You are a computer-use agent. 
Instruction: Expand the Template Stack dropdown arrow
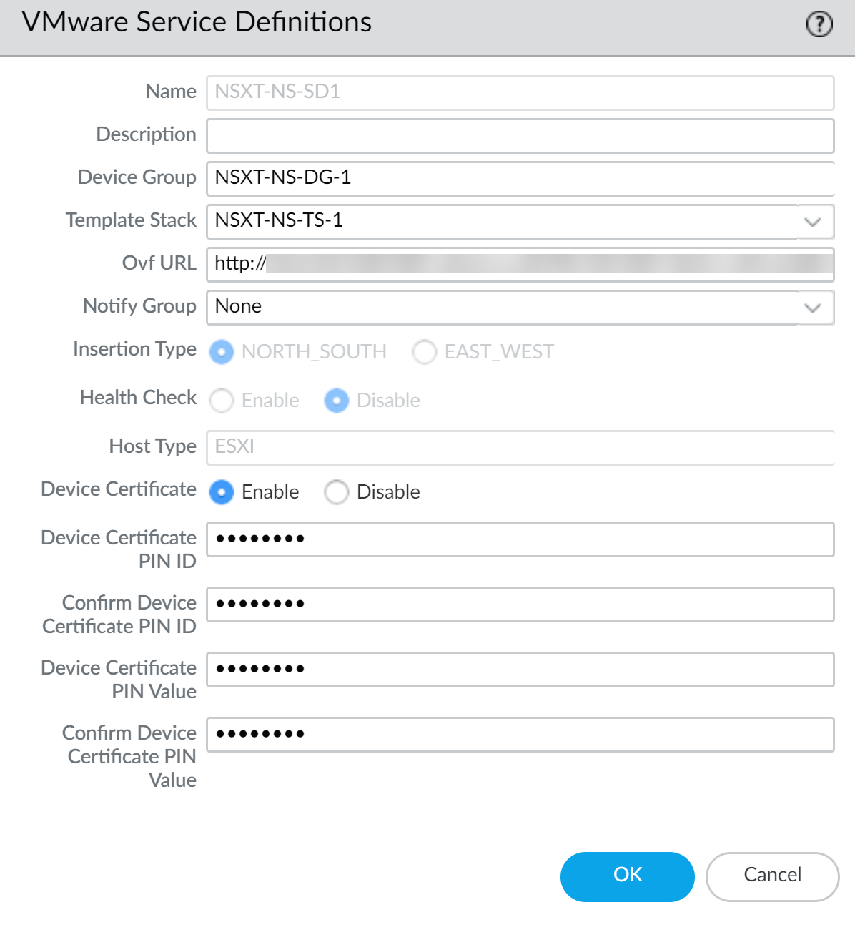pos(813,222)
